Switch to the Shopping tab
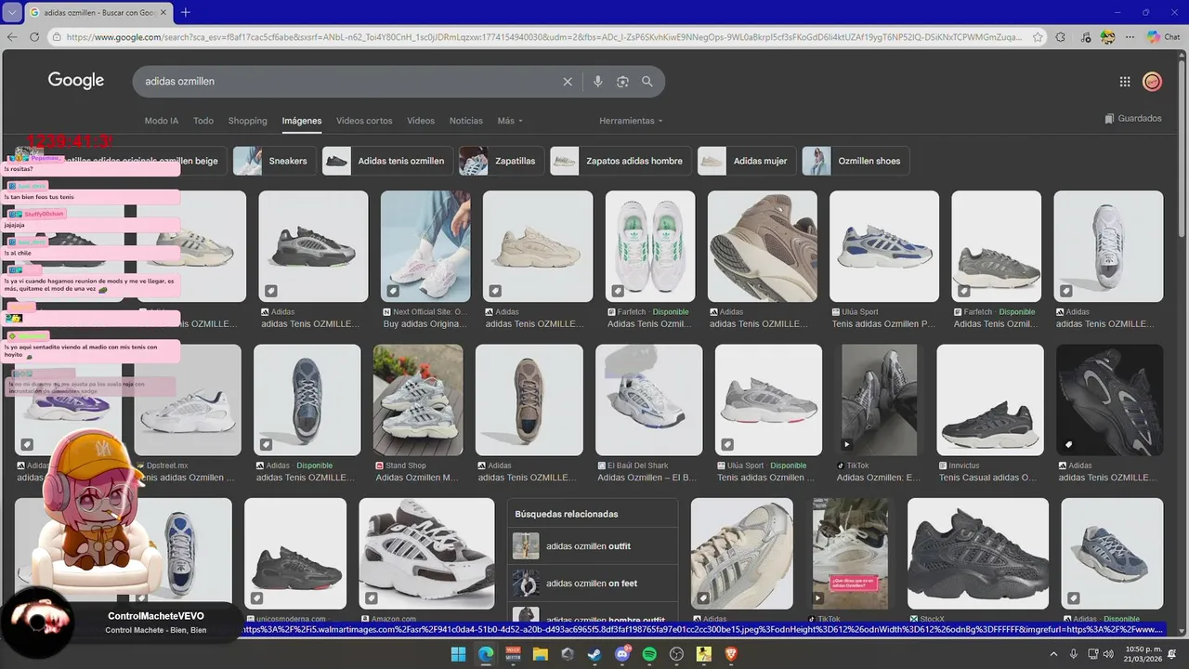 [x=248, y=121]
